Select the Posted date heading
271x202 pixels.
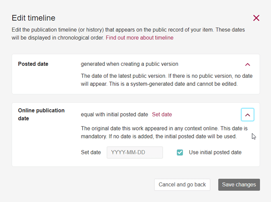(x=33, y=64)
